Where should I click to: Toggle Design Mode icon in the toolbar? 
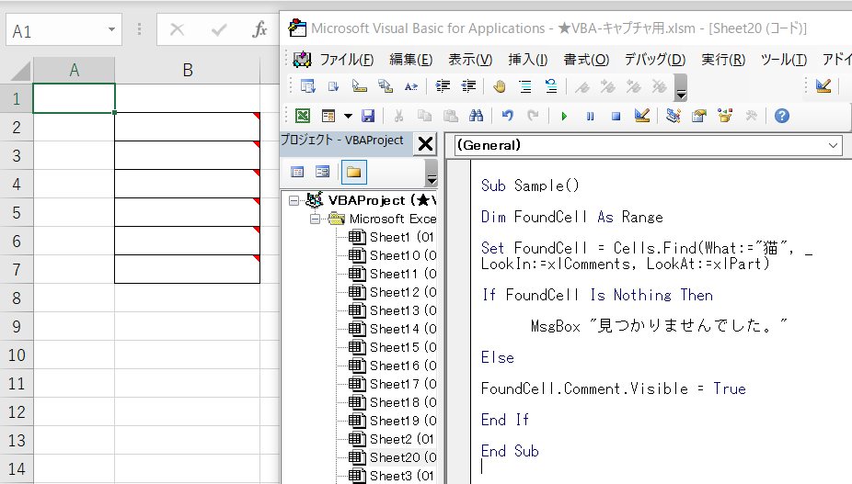pyautogui.click(x=642, y=116)
